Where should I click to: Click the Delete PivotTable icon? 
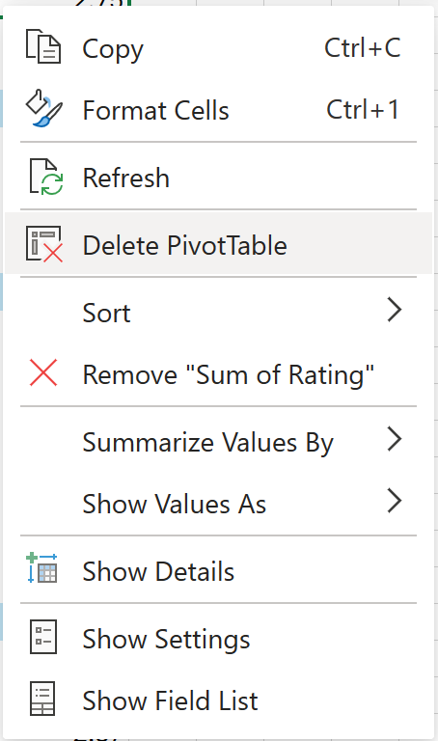tap(44, 244)
